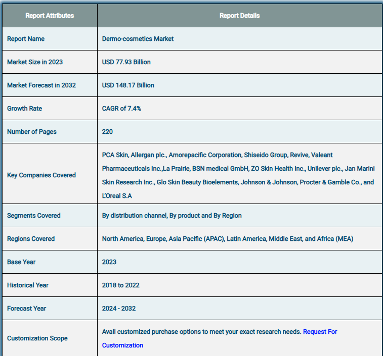Screen dimensions: 383x356
Task: Select the CAGR of 7.4% value
Action: 121,108
